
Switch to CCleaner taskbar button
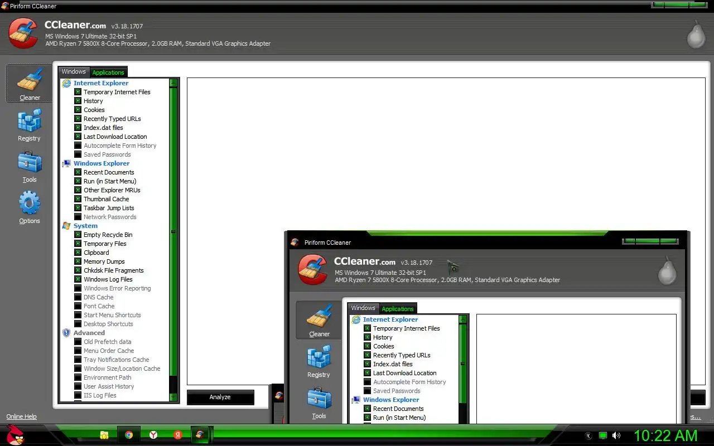coord(200,435)
